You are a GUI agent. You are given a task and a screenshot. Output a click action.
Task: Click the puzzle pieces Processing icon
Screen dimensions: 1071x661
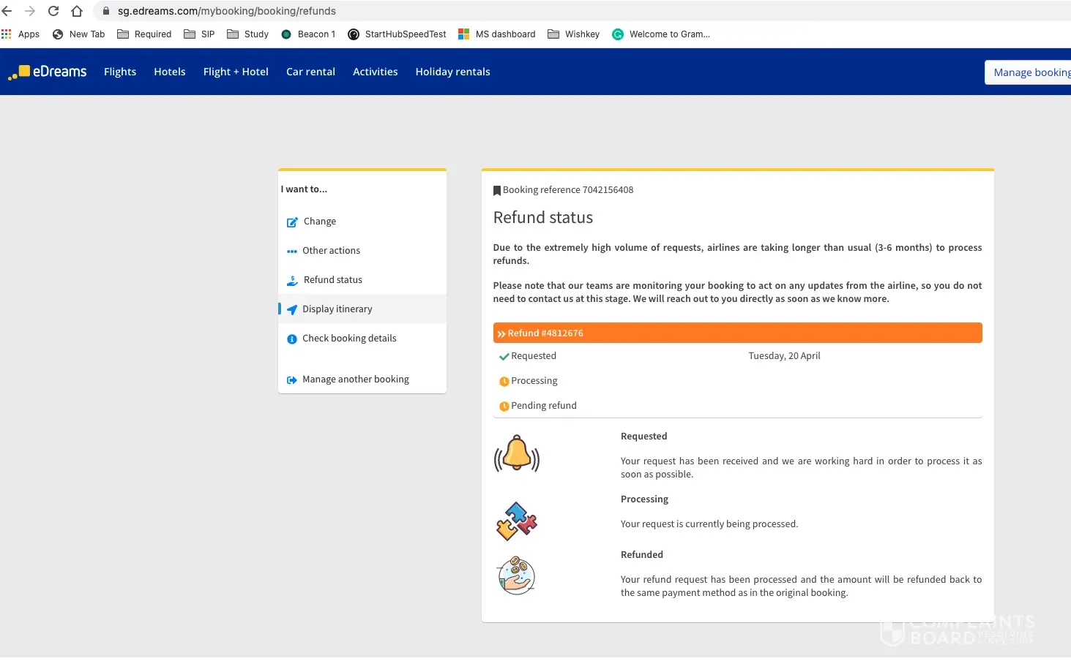click(516, 521)
